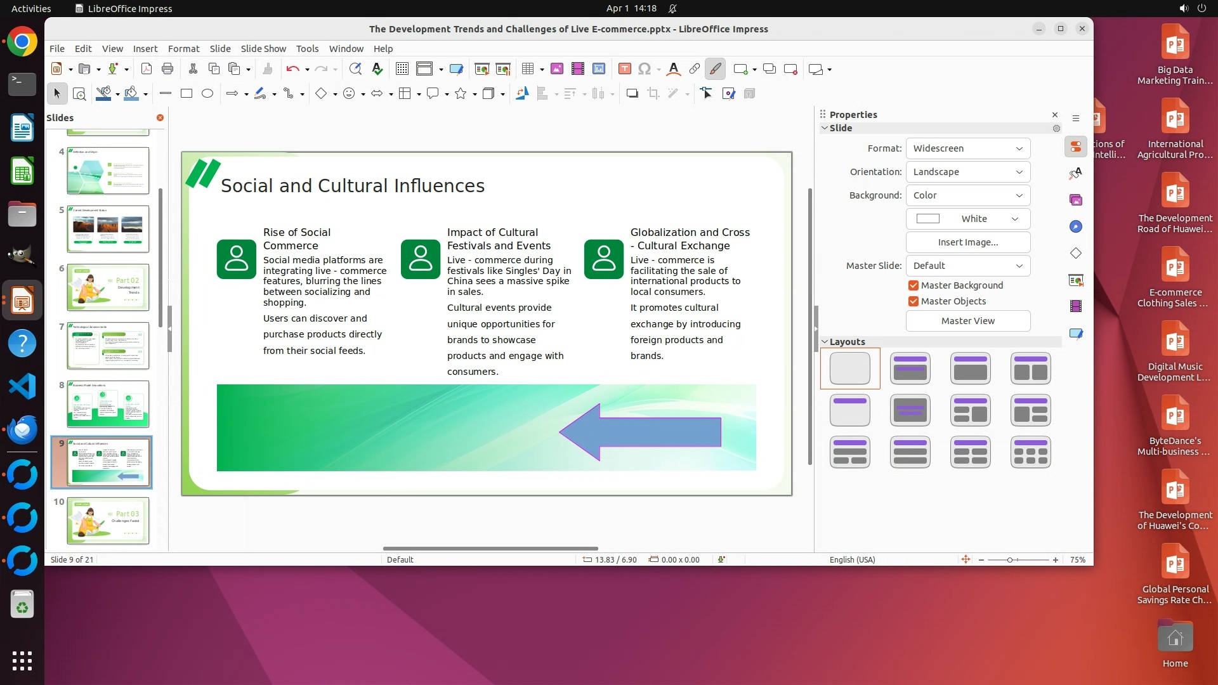Click the Insert Image button
1218x685 pixels.
967,242
